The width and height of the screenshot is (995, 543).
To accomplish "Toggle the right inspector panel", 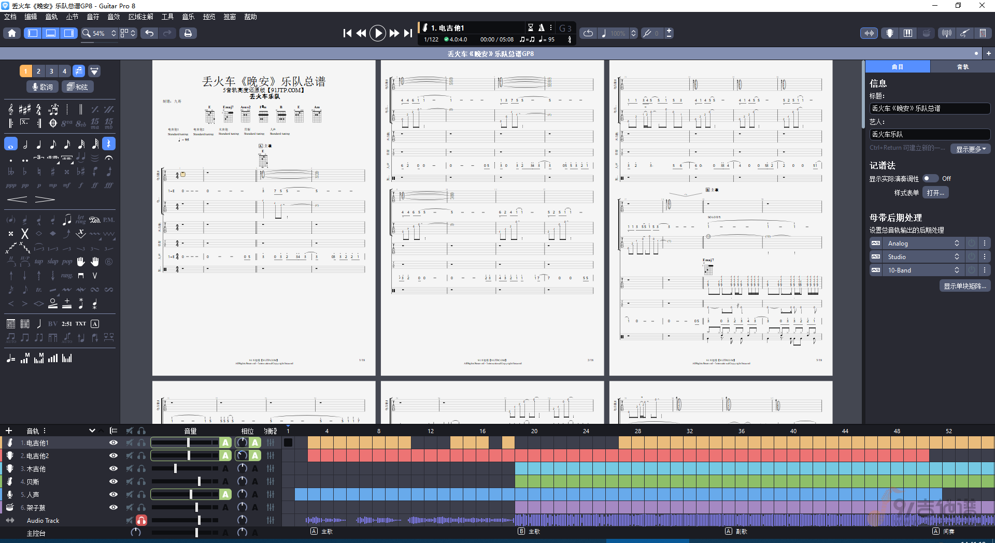I will point(68,33).
